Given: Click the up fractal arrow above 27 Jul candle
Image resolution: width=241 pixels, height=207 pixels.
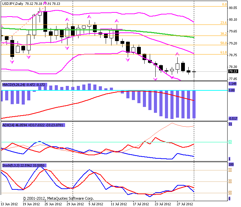Looking at the screenshot, I should (178, 54).
